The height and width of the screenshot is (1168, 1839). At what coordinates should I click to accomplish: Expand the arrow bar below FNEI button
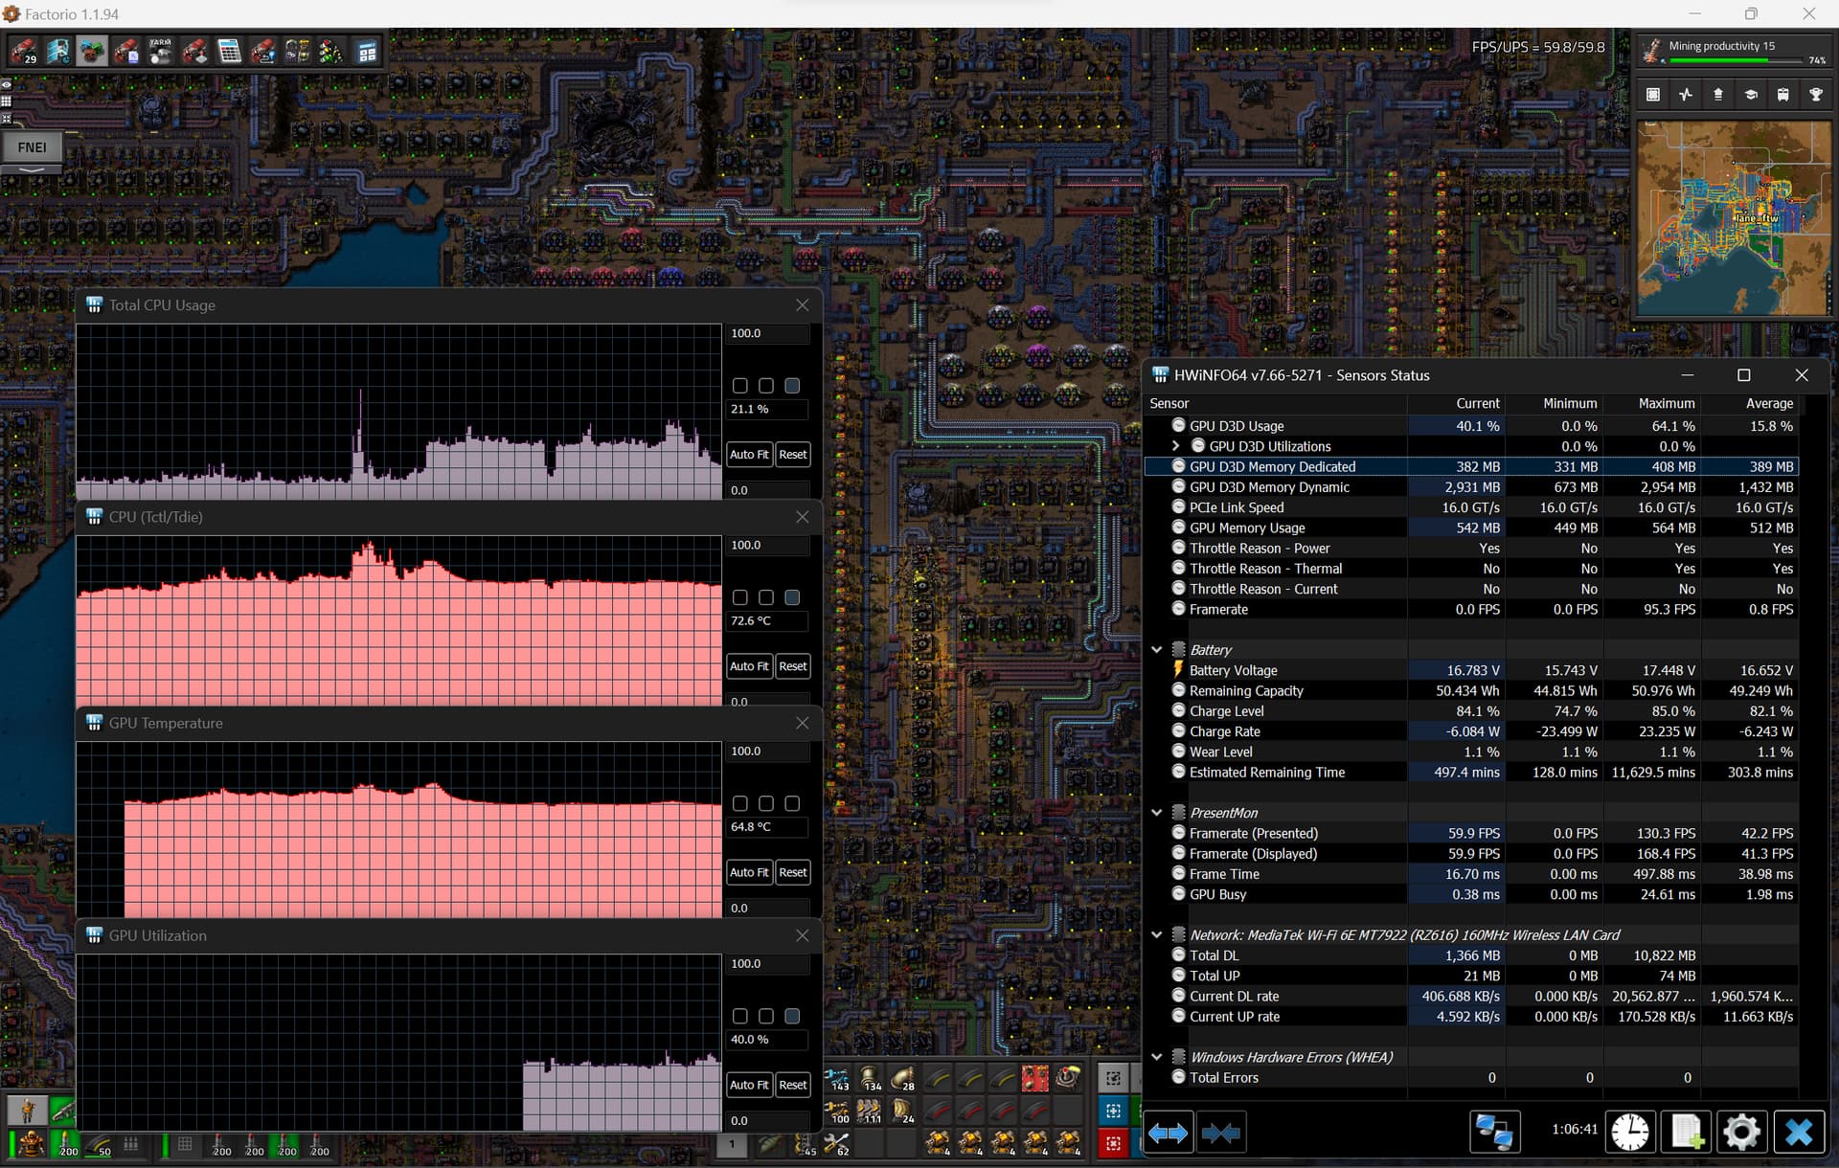(32, 169)
